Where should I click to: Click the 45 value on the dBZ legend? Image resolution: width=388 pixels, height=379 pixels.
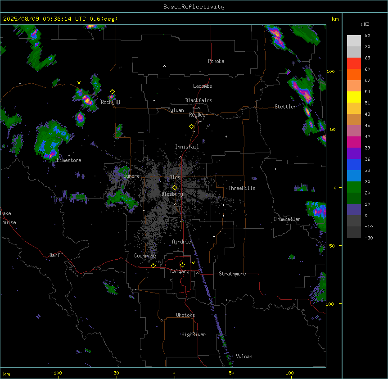[x=367, y=126]
